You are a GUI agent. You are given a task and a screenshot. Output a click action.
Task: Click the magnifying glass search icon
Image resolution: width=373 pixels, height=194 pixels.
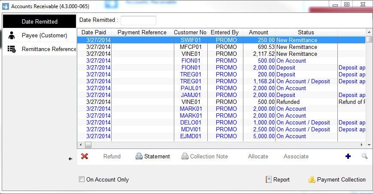coord(364,156)
